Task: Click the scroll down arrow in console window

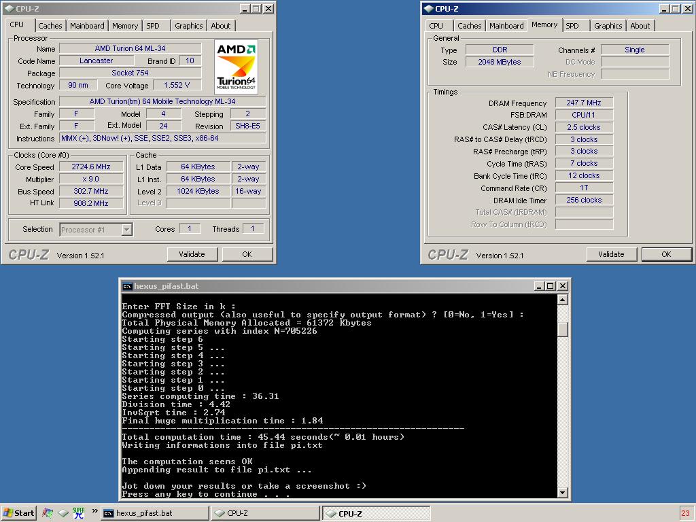Action: click(x=563, y=492)
